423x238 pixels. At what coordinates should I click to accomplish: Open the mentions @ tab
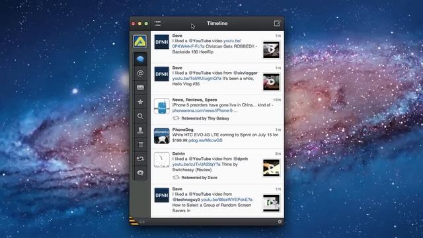click(140, 73)
